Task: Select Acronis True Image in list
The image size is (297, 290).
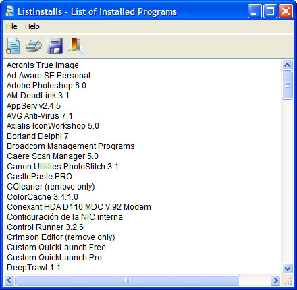Action: pyautogui.click(x=43, y=65)
